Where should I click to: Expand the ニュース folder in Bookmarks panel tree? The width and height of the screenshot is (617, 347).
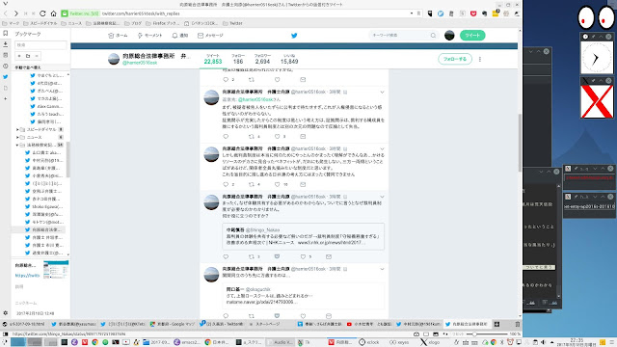17,137
